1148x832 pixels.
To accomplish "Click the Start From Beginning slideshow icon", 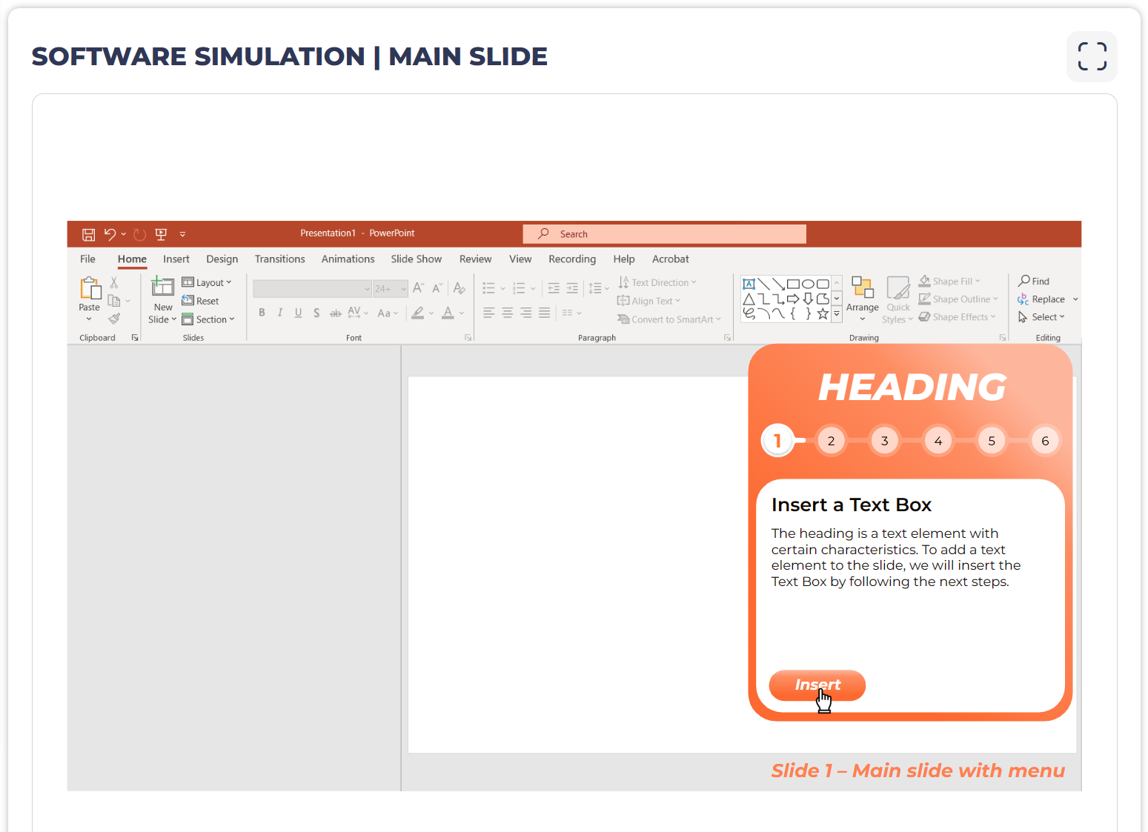I will point(161,235).
